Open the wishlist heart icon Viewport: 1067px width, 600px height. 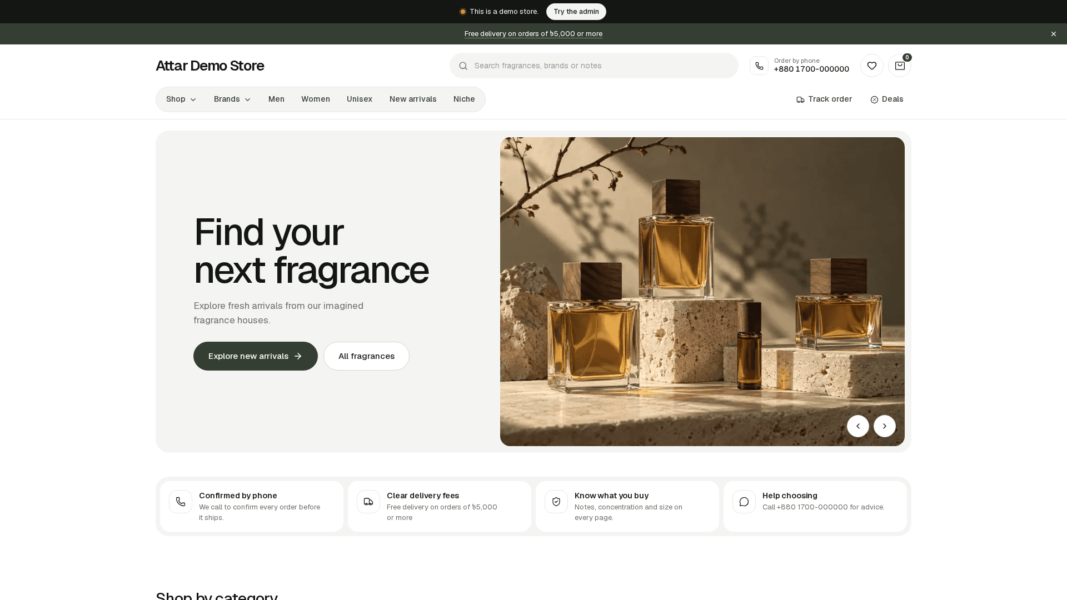pos(871,66)
